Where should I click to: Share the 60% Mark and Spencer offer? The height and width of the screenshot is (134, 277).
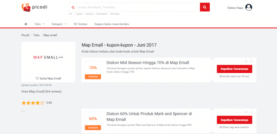coord(246,112)
